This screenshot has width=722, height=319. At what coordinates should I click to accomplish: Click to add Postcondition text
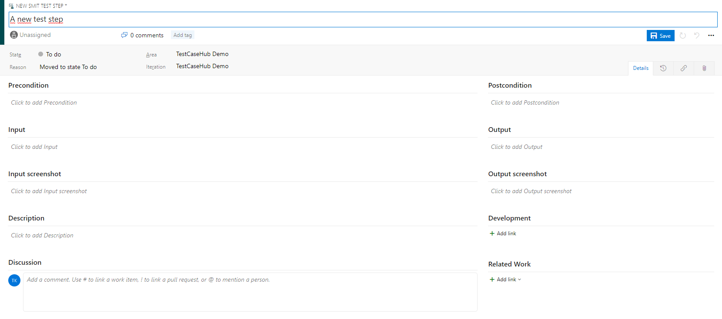point(525,102)
